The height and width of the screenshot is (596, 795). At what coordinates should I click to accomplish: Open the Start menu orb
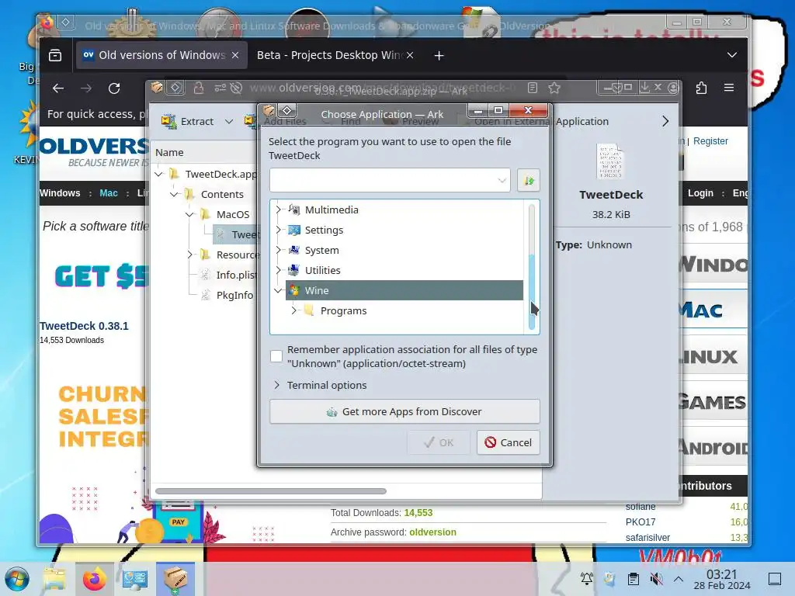click(x=17, y=579)
